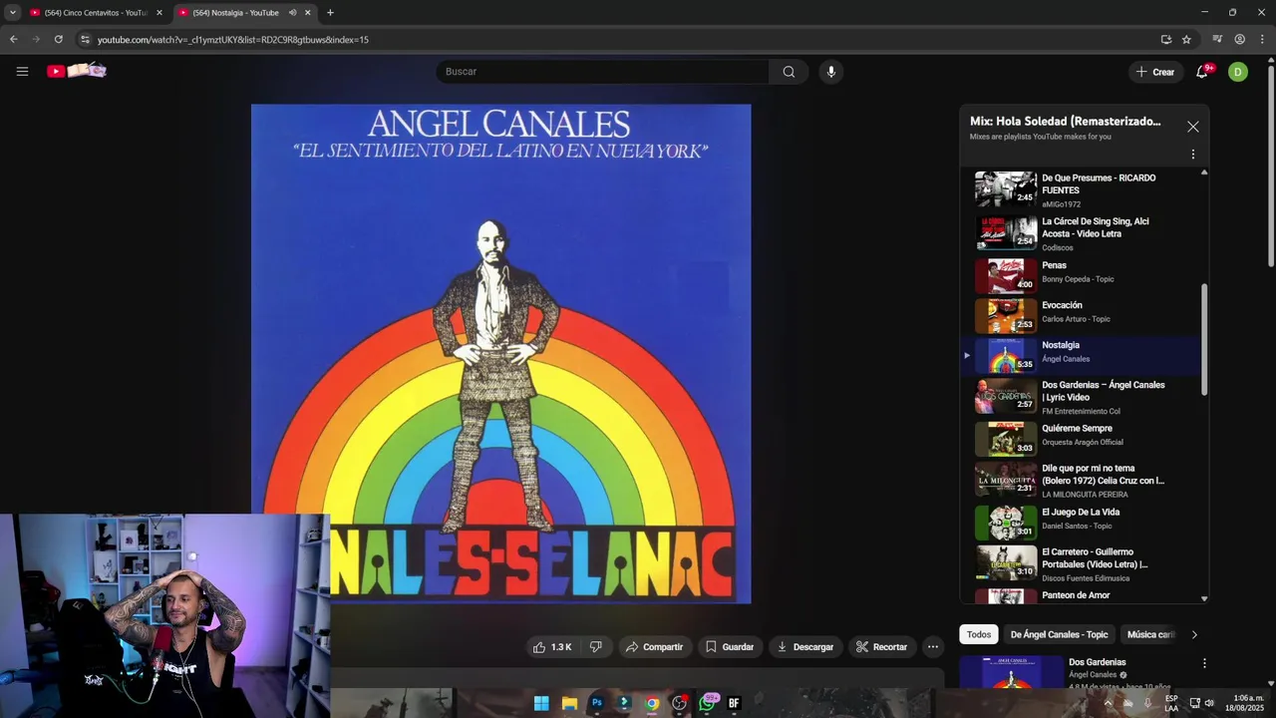The image size is (1276, 718).
Task: Open the YouTube hamburger guide menu
Action: (22, 71)
